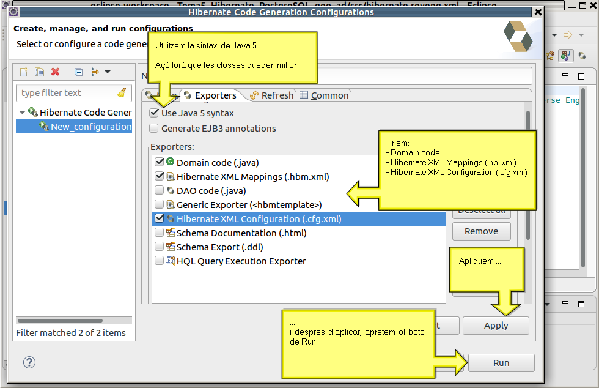Screen dimensions: 599x388
Task: Open dialog help with question mark icon
Action: (29, 362)
